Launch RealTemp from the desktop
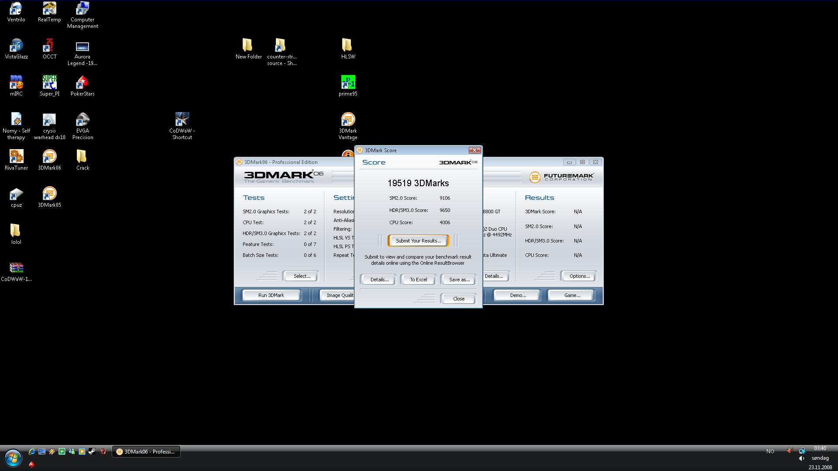The width and height of the screenshot is (838, 471). pos(49,12)
